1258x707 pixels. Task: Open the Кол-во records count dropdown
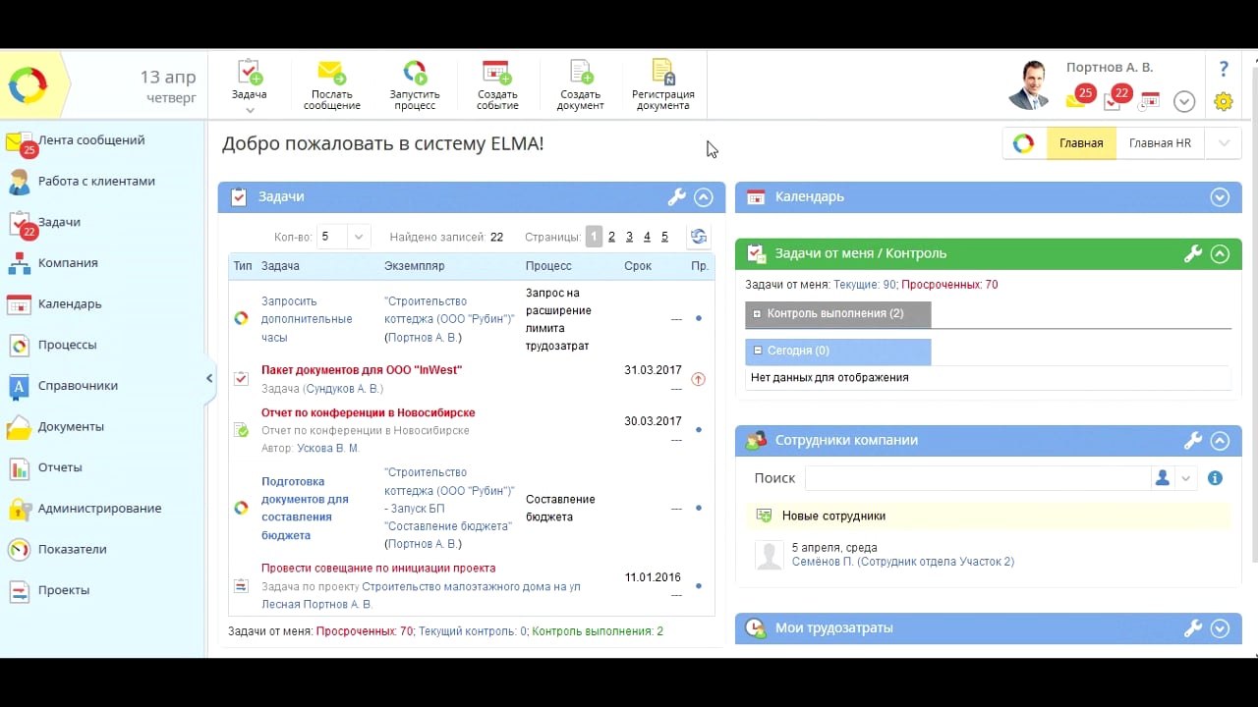pos(358,237)
